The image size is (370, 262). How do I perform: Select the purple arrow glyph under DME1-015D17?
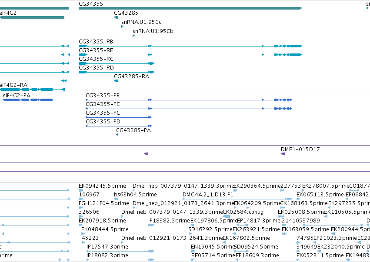(283, 154)
